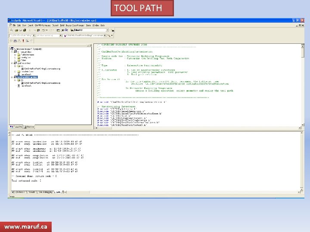310x232 pixels.
Task: Click the editor horizontal scrollbar right arrow
Action: tap(300, 128)
